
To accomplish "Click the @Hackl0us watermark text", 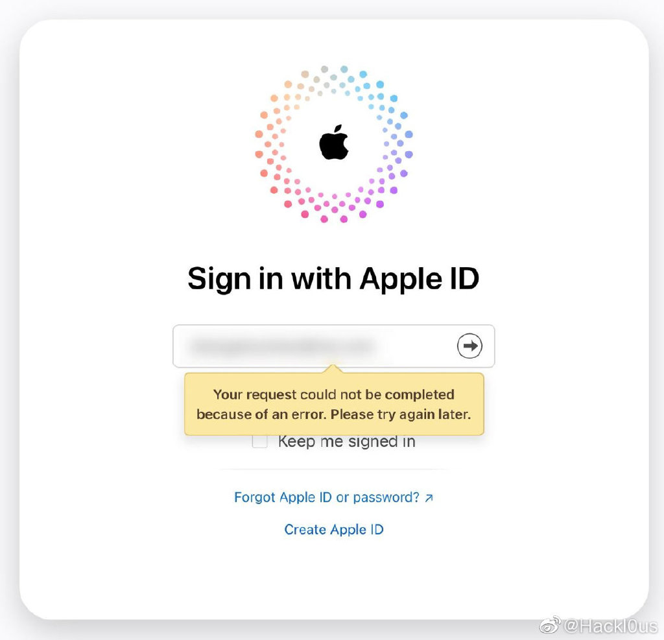I will [611, 626].
